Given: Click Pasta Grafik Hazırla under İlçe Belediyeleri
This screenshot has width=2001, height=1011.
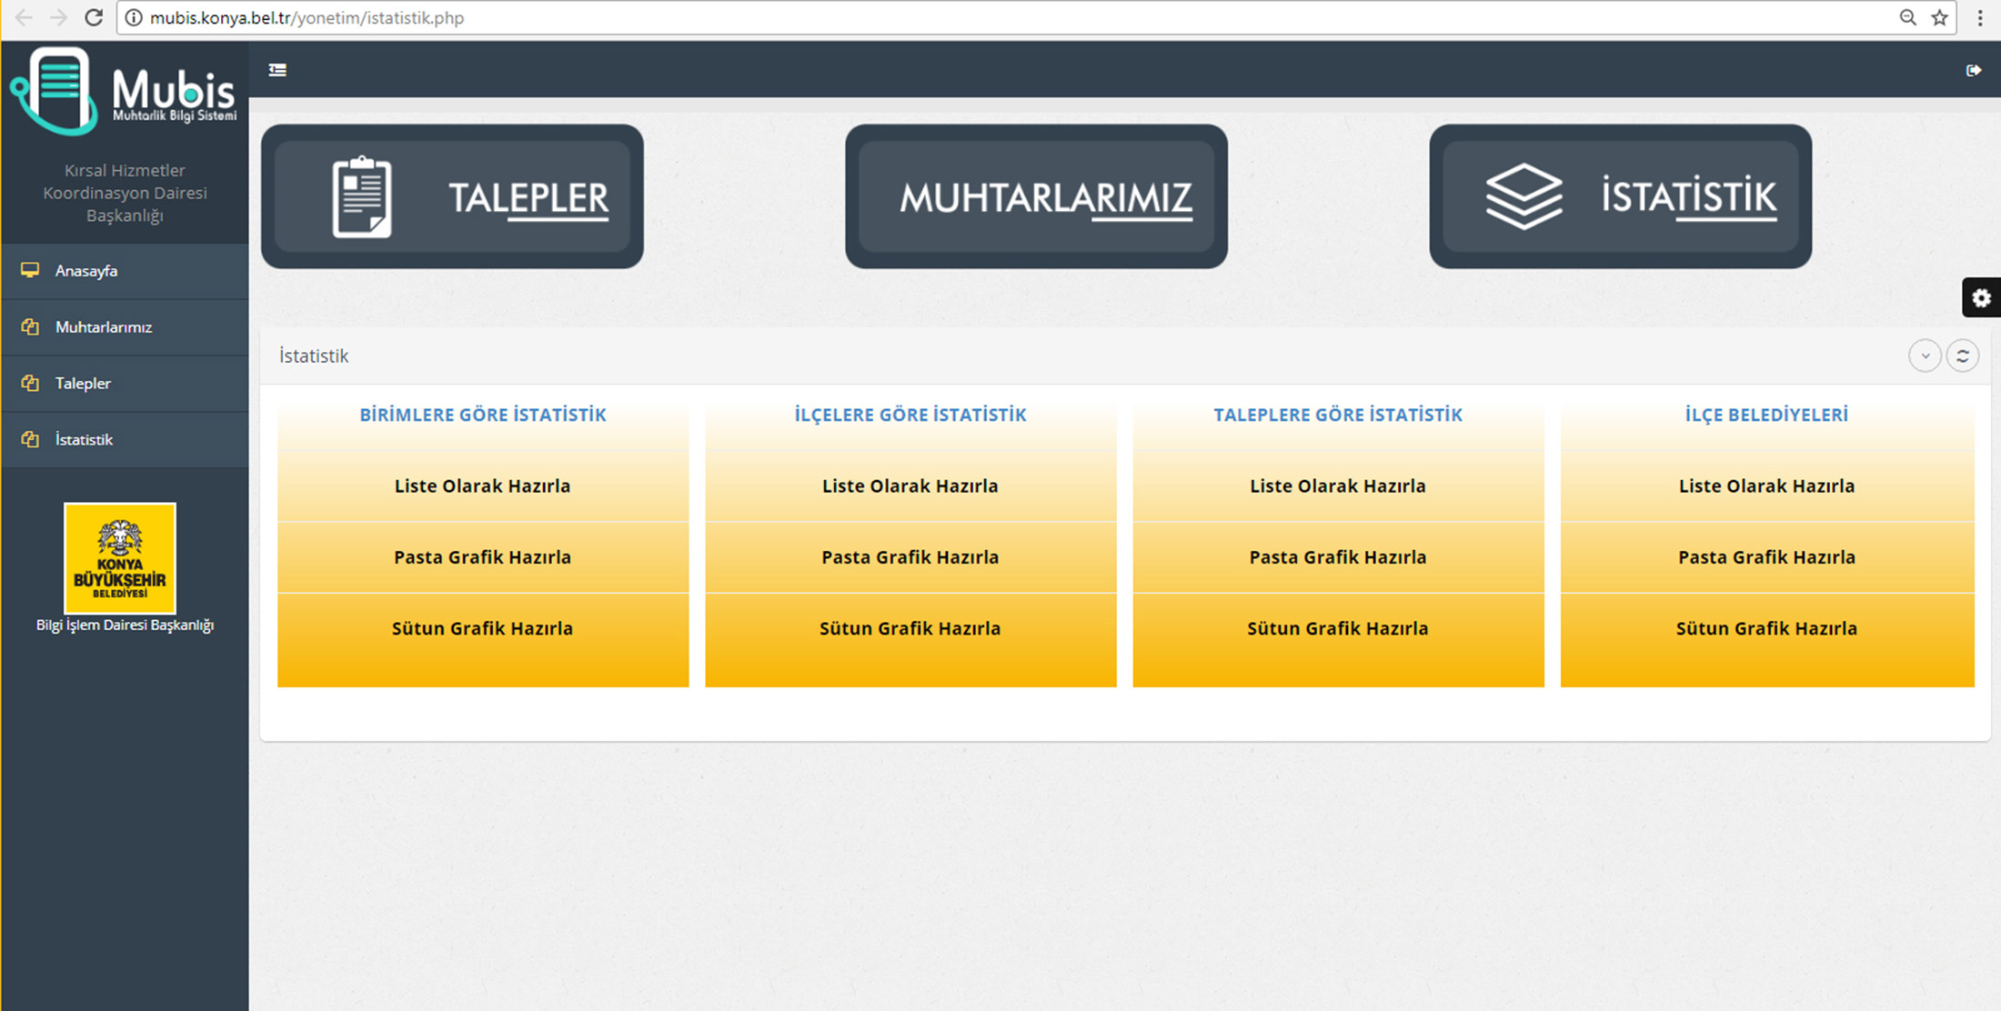Looking at the screenshot, I should point(1766,557).
